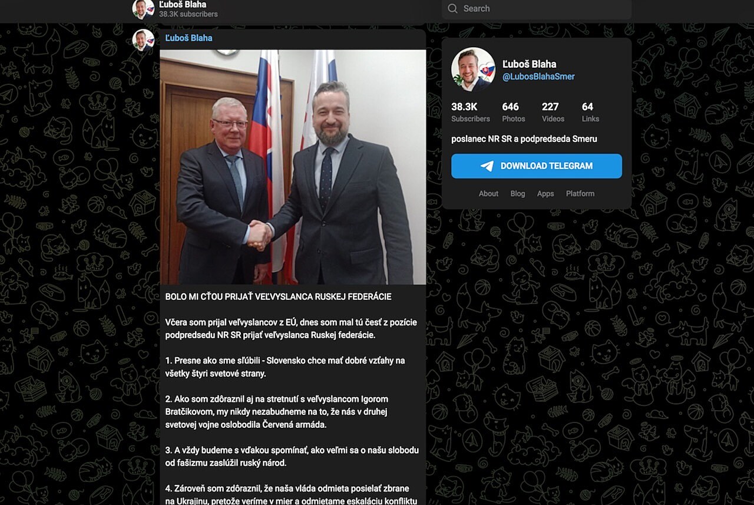Click the @LubosBlahaSmer username link

coord(538,77)
